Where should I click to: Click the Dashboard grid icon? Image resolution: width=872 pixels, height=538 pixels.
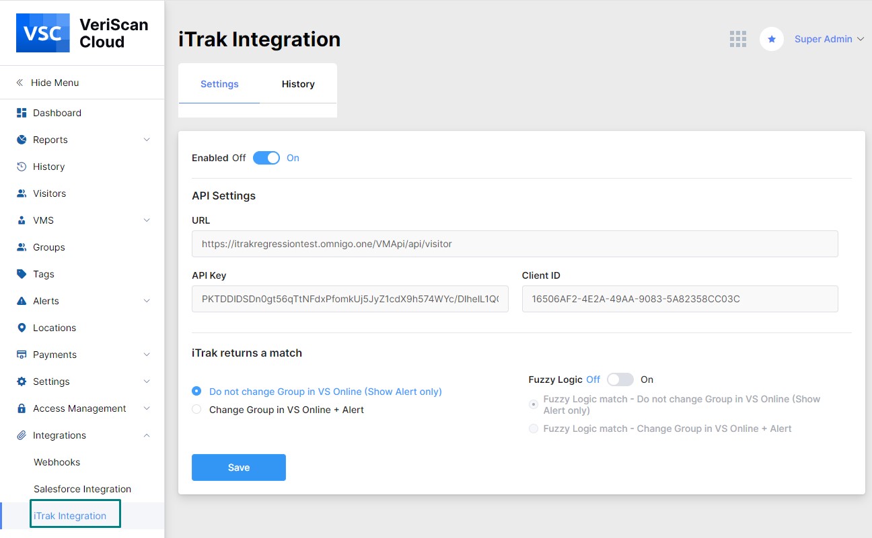[x=22, y=113]
